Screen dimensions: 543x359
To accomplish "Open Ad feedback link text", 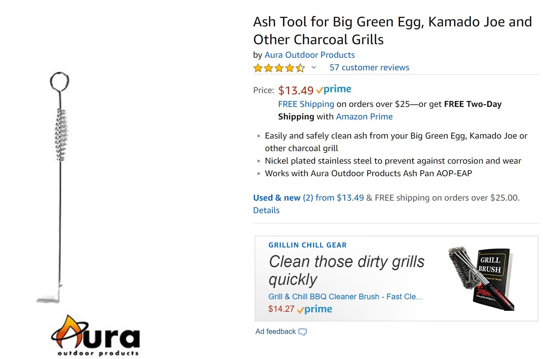I will point(275,332).
